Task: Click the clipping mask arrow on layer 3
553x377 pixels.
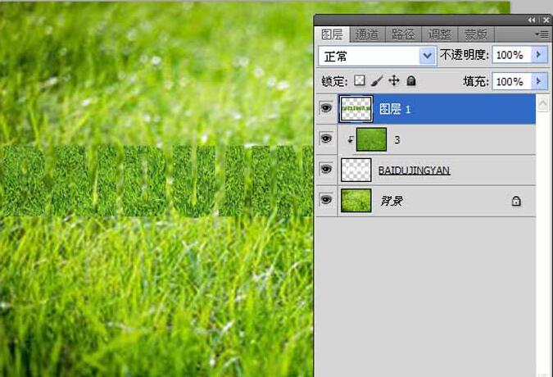Action: pos(350,140)
